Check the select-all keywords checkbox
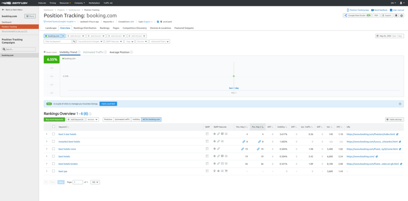Viewport: 408px width, 201px height. [54, 127]
